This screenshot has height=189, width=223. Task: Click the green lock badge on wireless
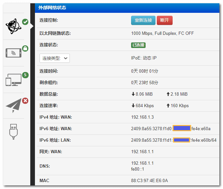pos(25,49)
